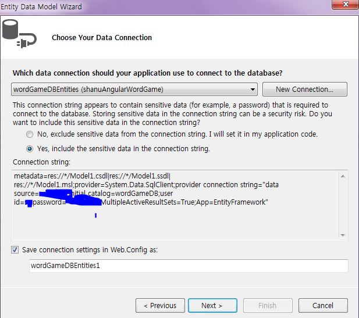Click the connection string scrollbar down arrow
Screen dimensions: 359x318
[x=343, y=235]
